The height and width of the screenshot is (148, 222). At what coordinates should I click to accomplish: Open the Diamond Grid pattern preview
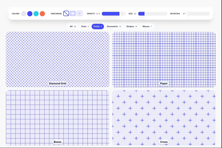click(57, 59)
